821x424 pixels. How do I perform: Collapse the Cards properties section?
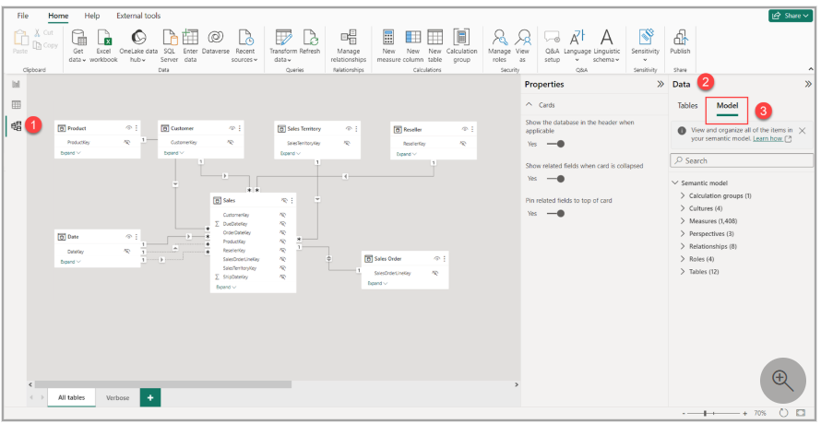[x=529, y=105]
